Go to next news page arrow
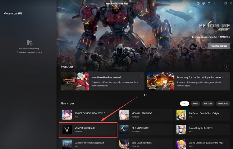This screenshot has height=149, width=233. click(226, 67)
